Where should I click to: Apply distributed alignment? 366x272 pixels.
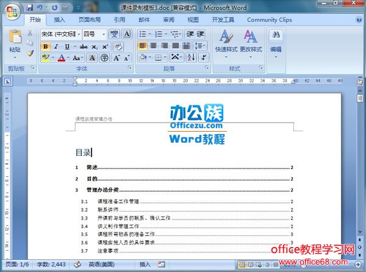coord(186,46)
